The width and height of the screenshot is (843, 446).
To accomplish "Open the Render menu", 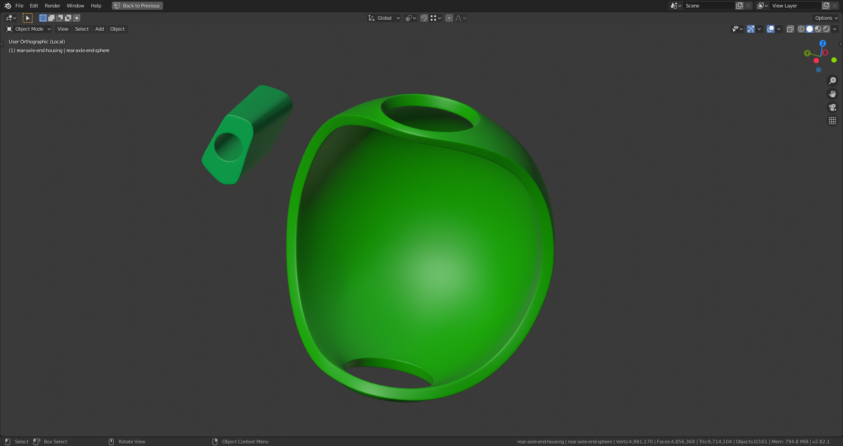I will [x=52, y=6].
